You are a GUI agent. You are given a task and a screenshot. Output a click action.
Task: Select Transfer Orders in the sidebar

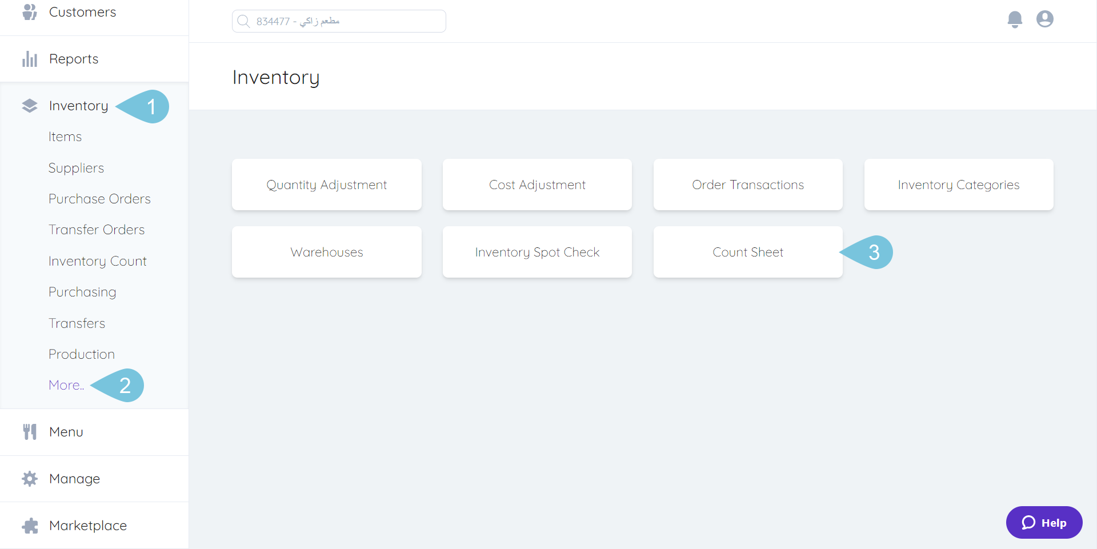click(x=97, y=230)
